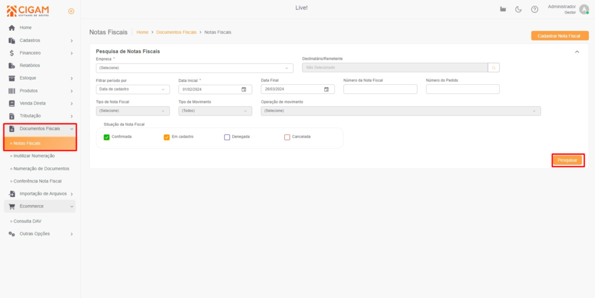Expand the Estoque menu chevron
This screenshot has height=298, width=595.
(x=71, y=78)
